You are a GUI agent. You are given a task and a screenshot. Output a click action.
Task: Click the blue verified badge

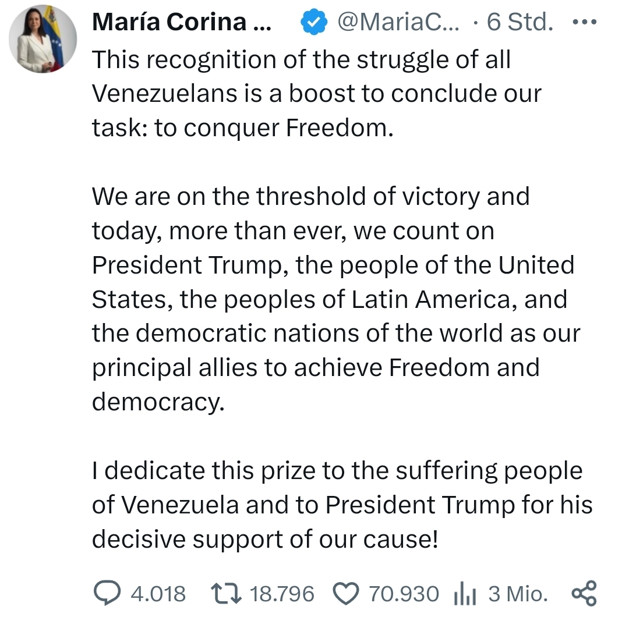[313, 23]
